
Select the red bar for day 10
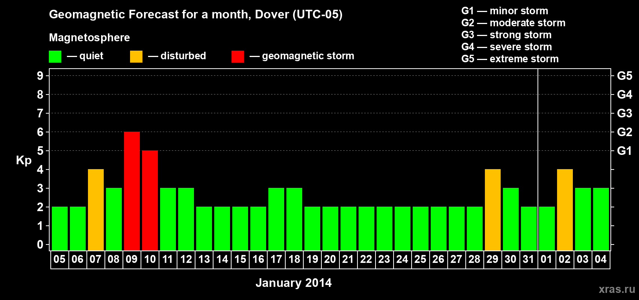[x=150, y=200]
